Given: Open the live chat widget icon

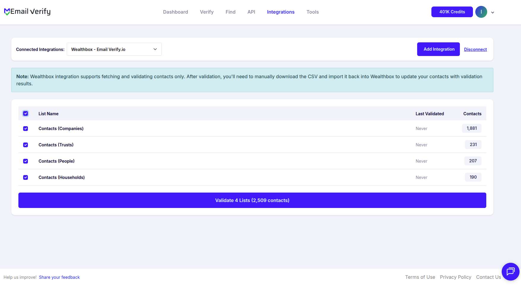Looking at the screenshot, I should (x=510, y=271).
